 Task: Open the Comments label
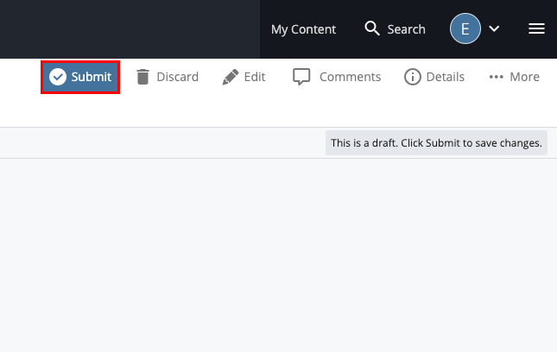coord(351,77)
